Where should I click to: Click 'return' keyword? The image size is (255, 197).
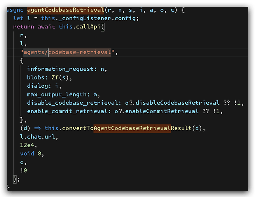[24, 27]
